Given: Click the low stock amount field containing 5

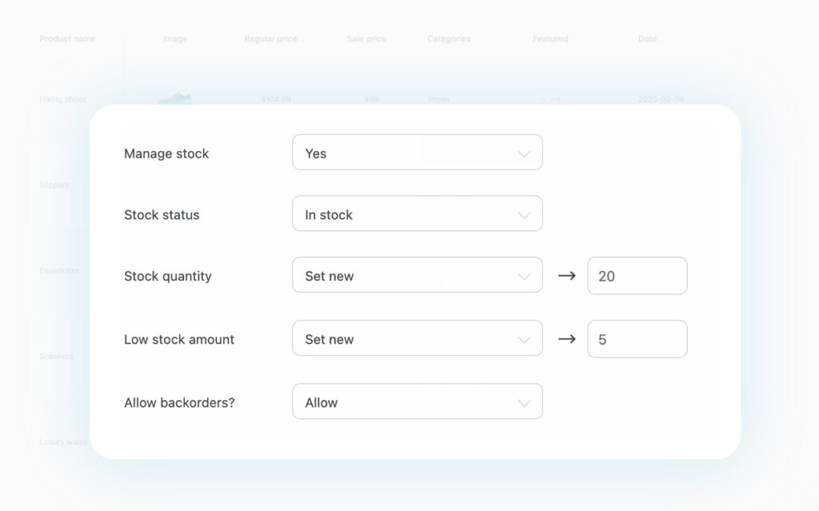Looking at the screenshot, I should pos(637,338).
